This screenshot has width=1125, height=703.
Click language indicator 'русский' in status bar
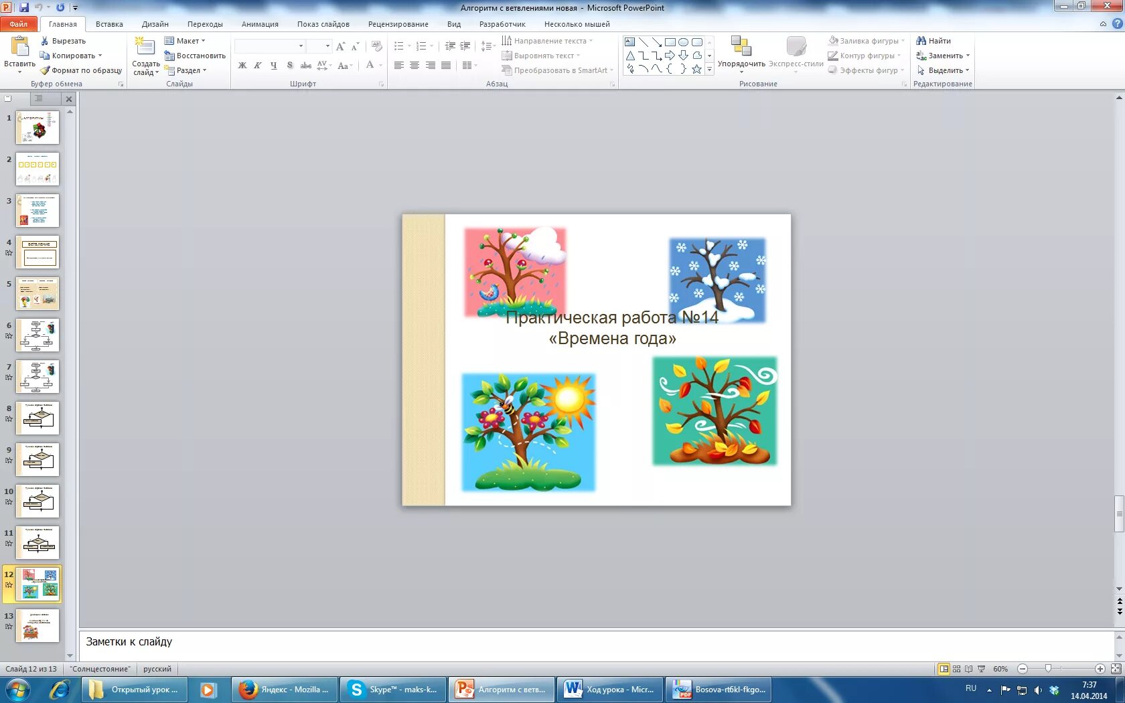[x=157, y=669]
